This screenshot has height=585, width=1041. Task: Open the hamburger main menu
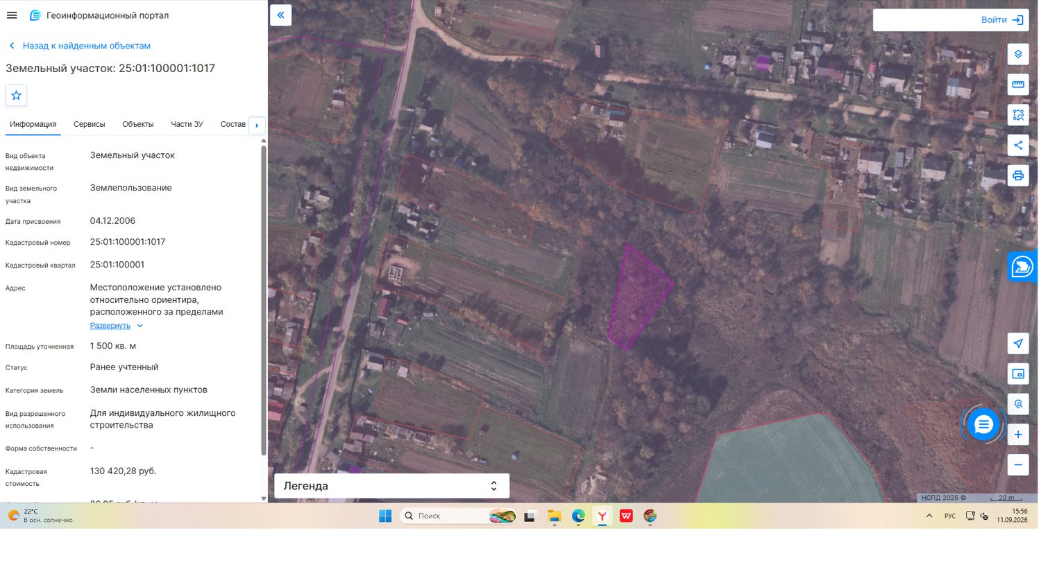[x=12, y=15]
